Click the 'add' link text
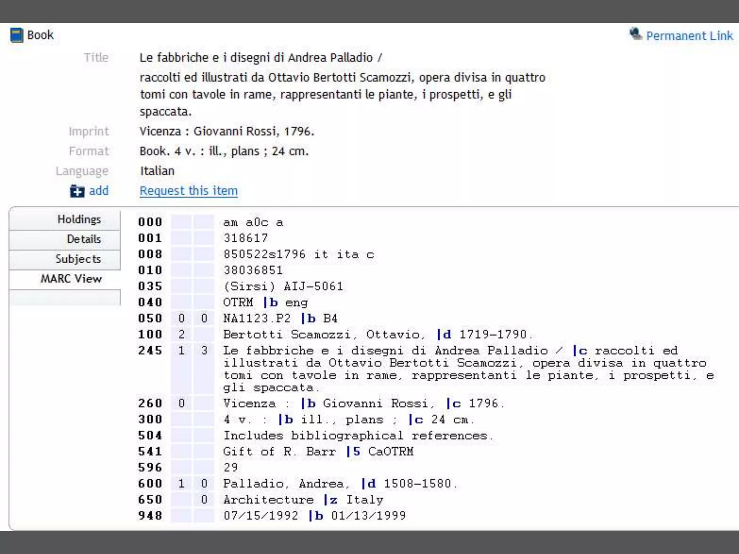This screenshot has height=554, width=739. pyautogui.click(x=99, y=190)
